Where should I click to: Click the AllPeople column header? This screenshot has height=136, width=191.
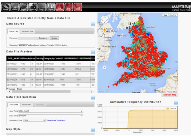point(25,59)
